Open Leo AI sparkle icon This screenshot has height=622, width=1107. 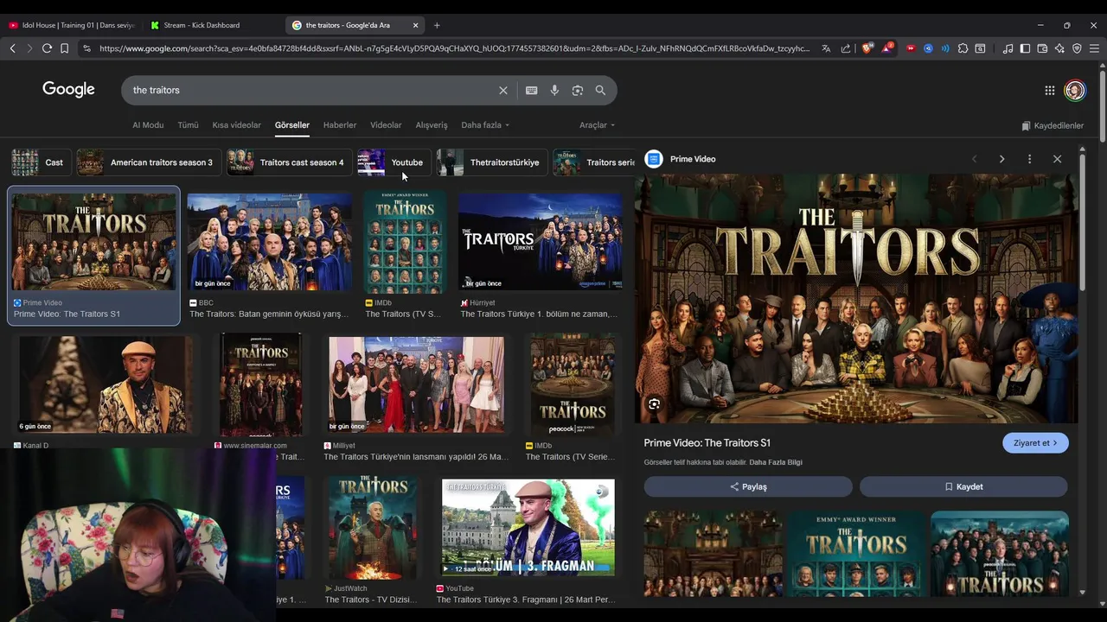[x=1059, y=48]
